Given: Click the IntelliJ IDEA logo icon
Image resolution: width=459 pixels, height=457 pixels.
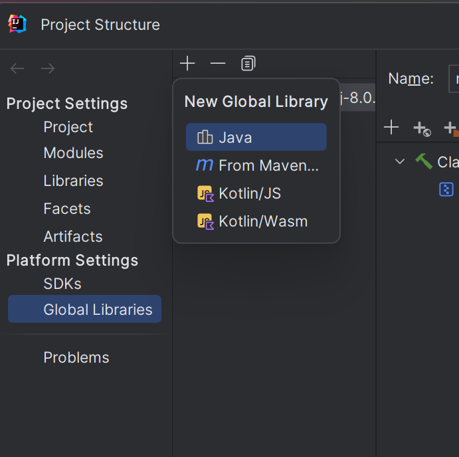Looking at the screenshot, I should [x=17, y=25].
